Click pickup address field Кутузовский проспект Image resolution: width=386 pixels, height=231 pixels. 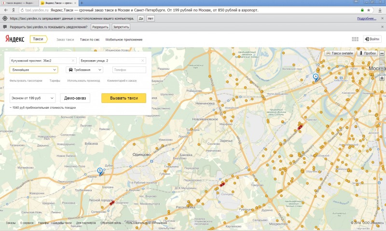click(43, 61)
